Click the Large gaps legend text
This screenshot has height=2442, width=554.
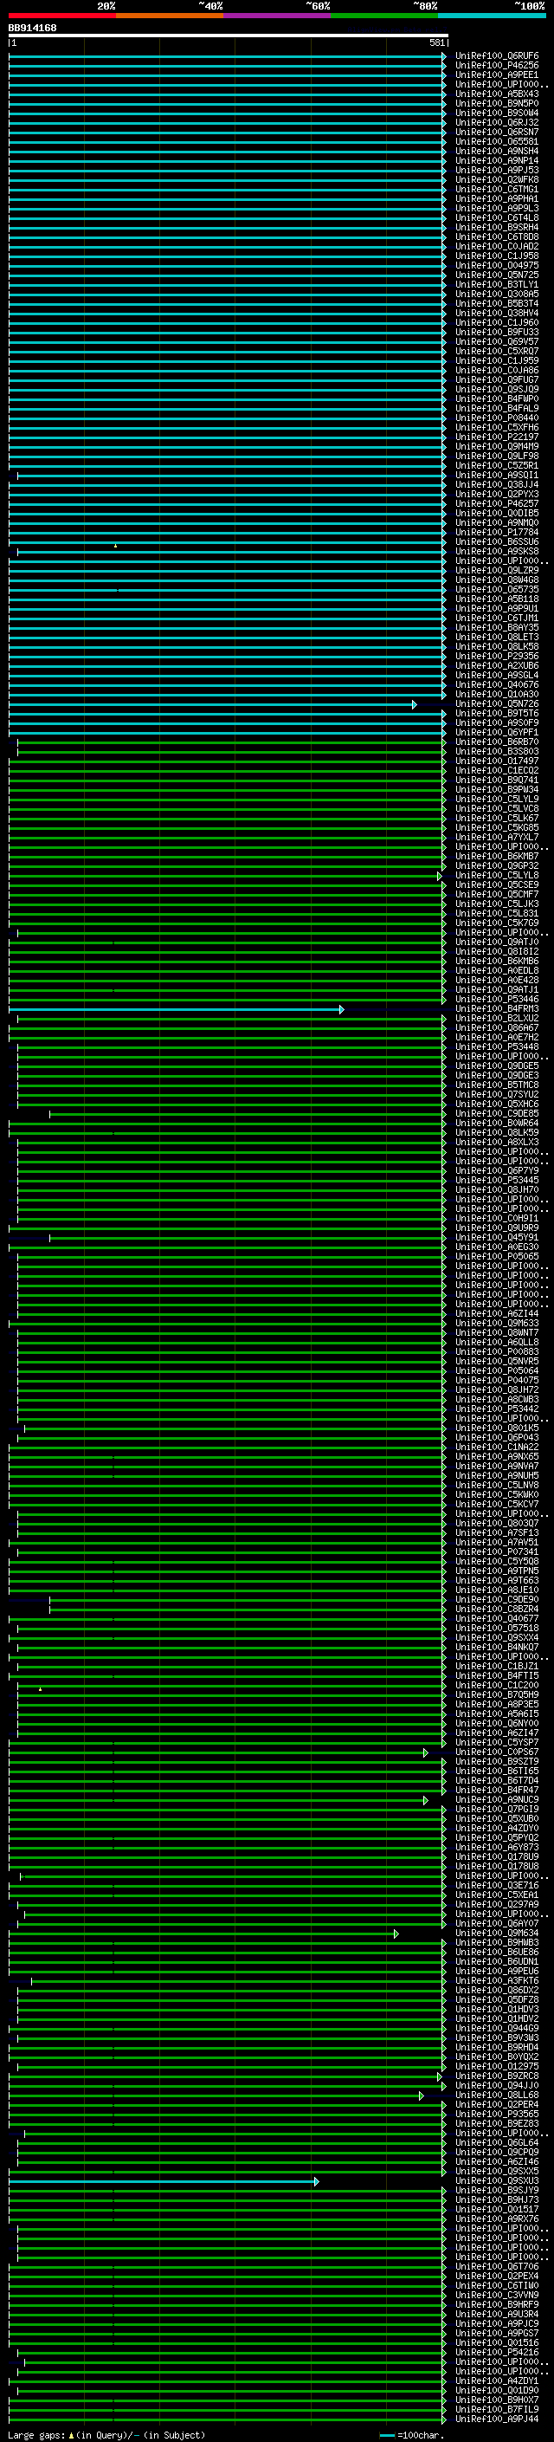106,2435
